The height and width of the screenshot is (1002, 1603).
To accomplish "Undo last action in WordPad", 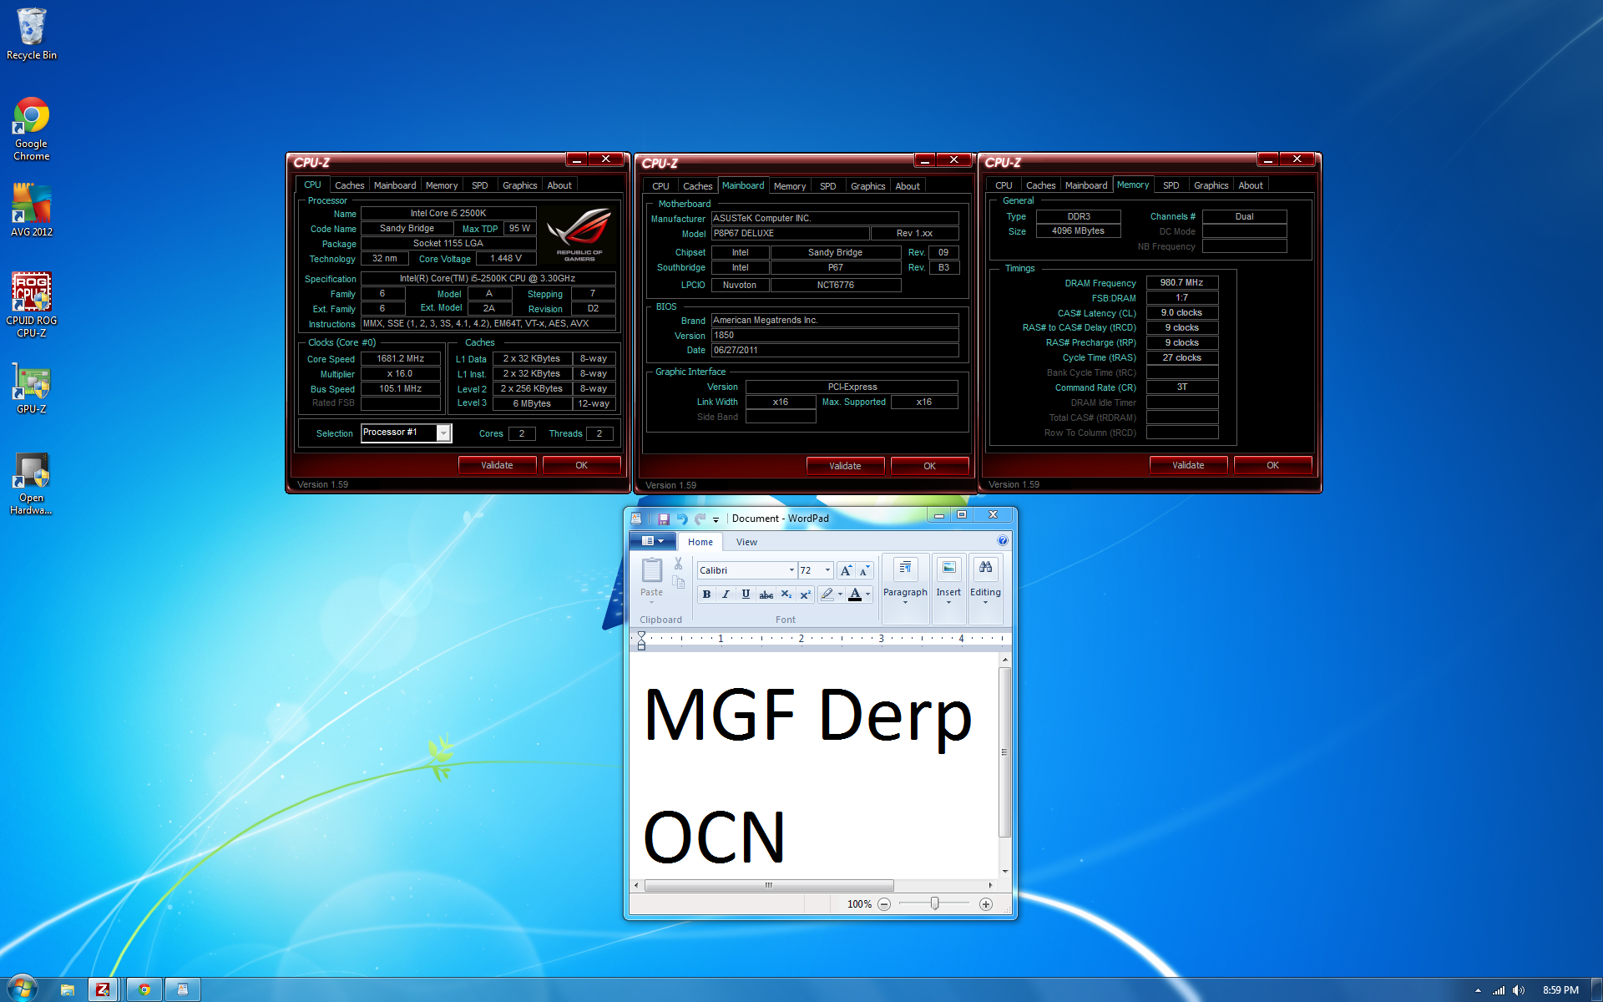I will coord(682,519).
